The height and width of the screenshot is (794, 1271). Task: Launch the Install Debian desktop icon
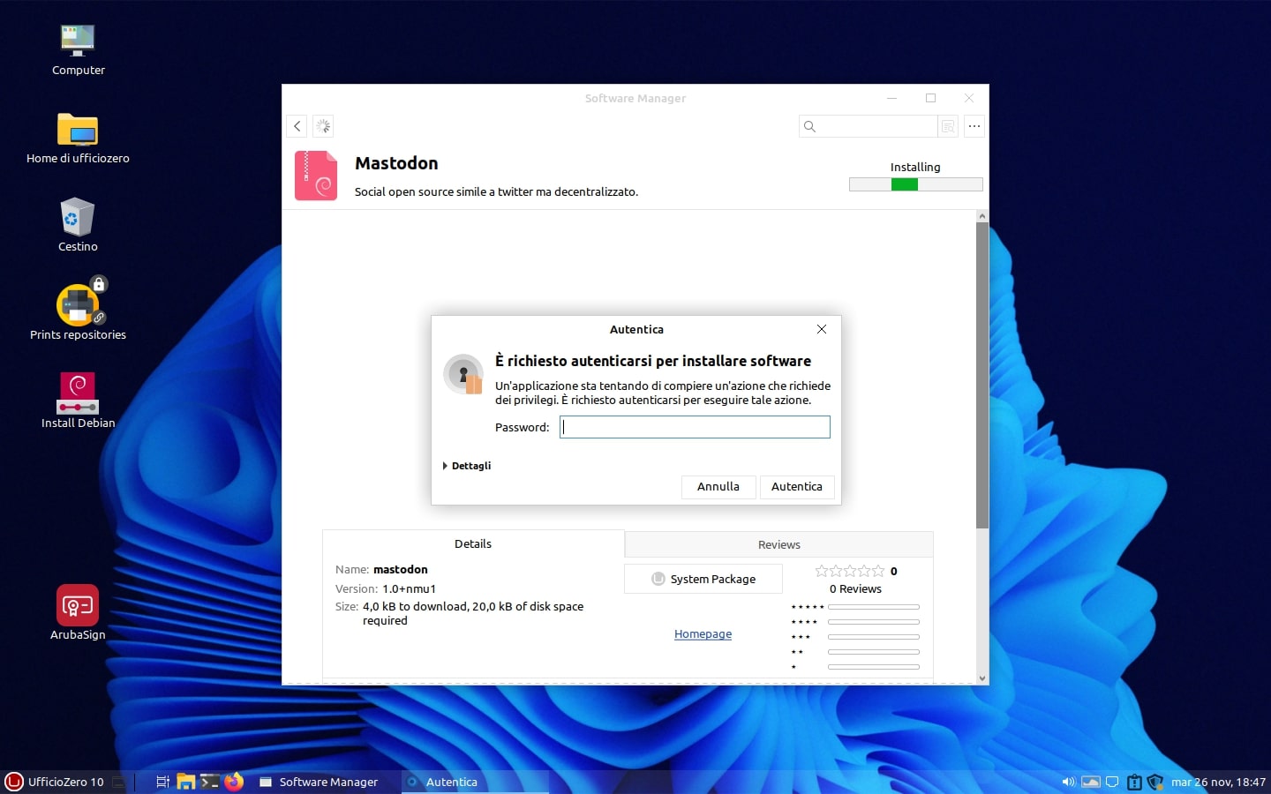point(78,401)
